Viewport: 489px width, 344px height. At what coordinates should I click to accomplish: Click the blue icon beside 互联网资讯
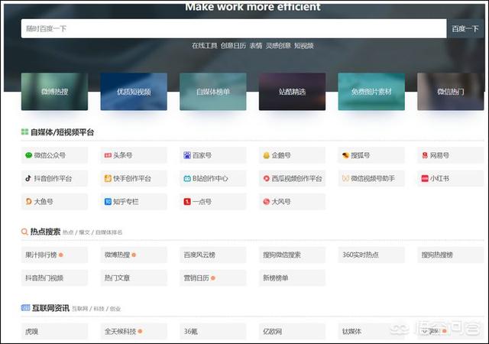(25, 308)
